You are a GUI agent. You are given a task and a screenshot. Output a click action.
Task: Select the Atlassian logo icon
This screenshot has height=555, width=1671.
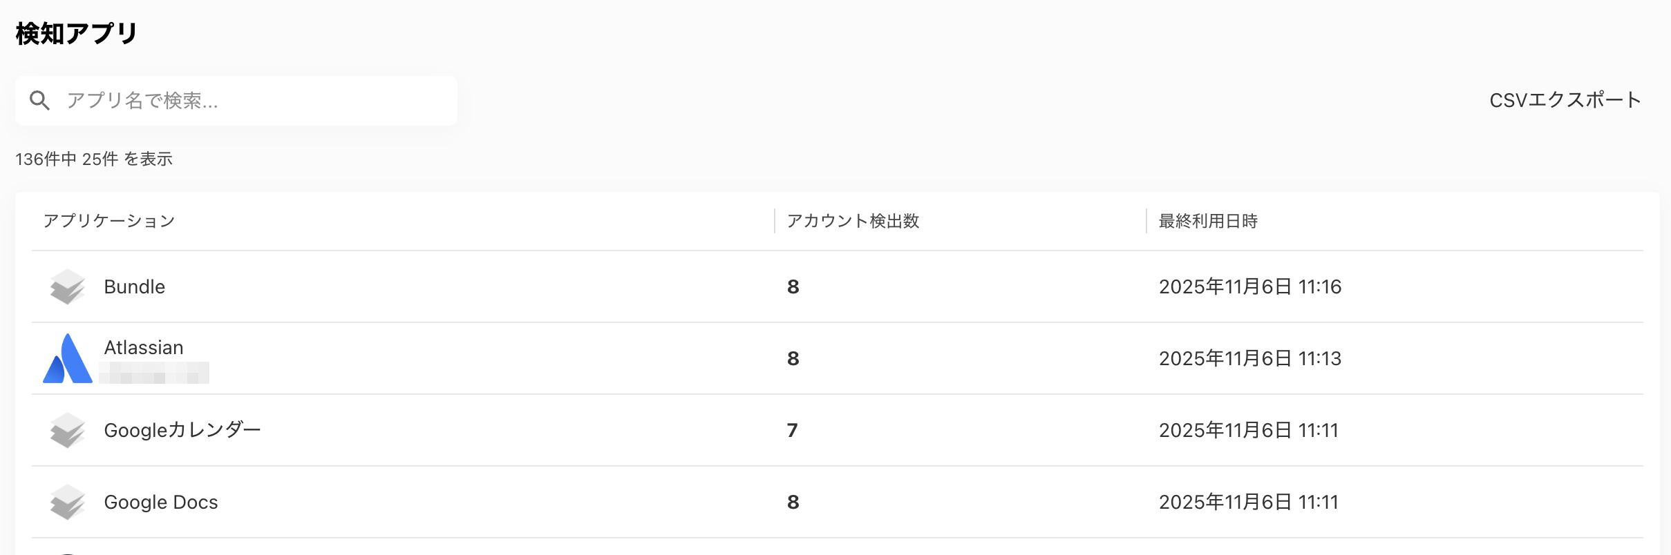coord(67,358)
